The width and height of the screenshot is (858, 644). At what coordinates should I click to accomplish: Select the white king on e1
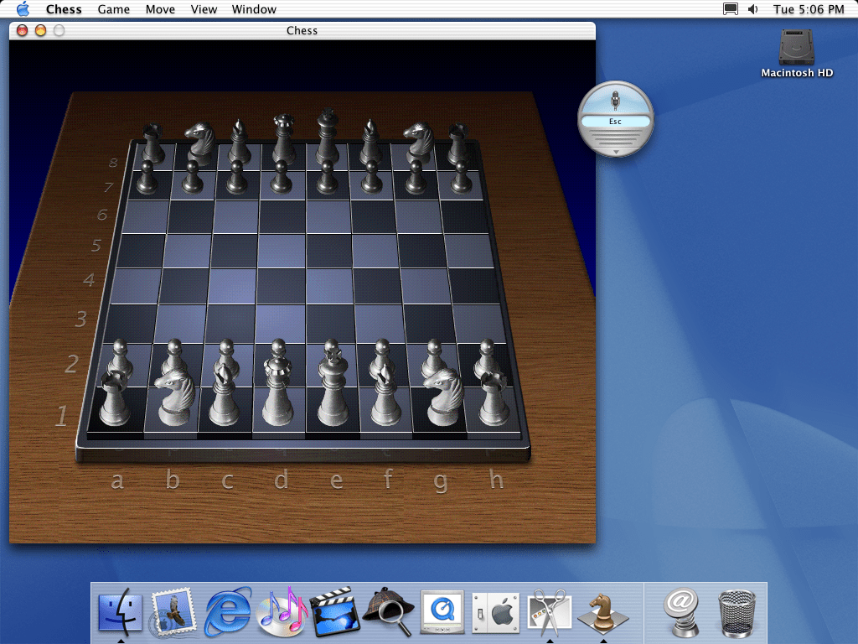333,394
